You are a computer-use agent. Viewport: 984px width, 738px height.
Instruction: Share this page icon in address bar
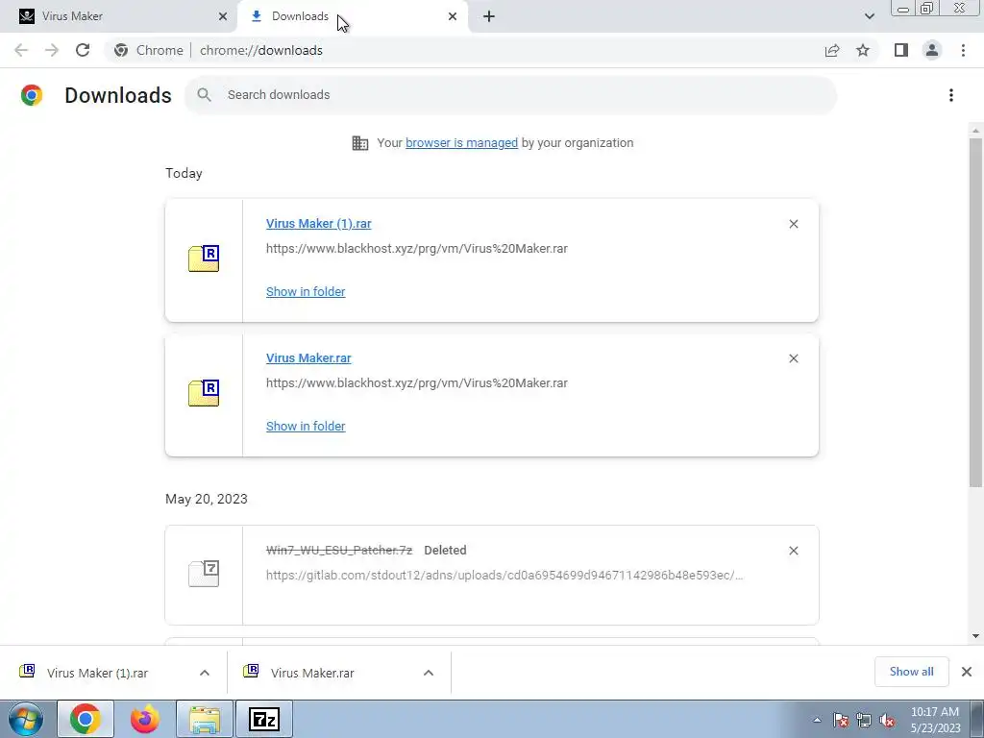pos(832,50)
